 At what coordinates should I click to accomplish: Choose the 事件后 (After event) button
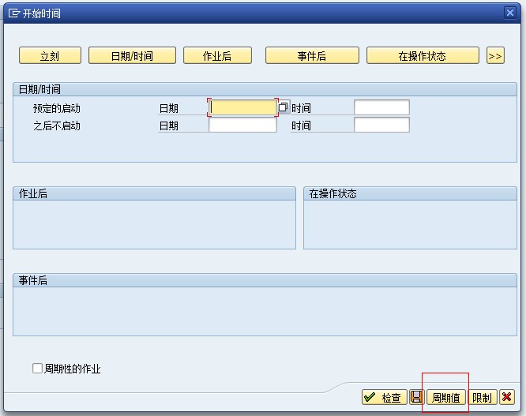312,55
